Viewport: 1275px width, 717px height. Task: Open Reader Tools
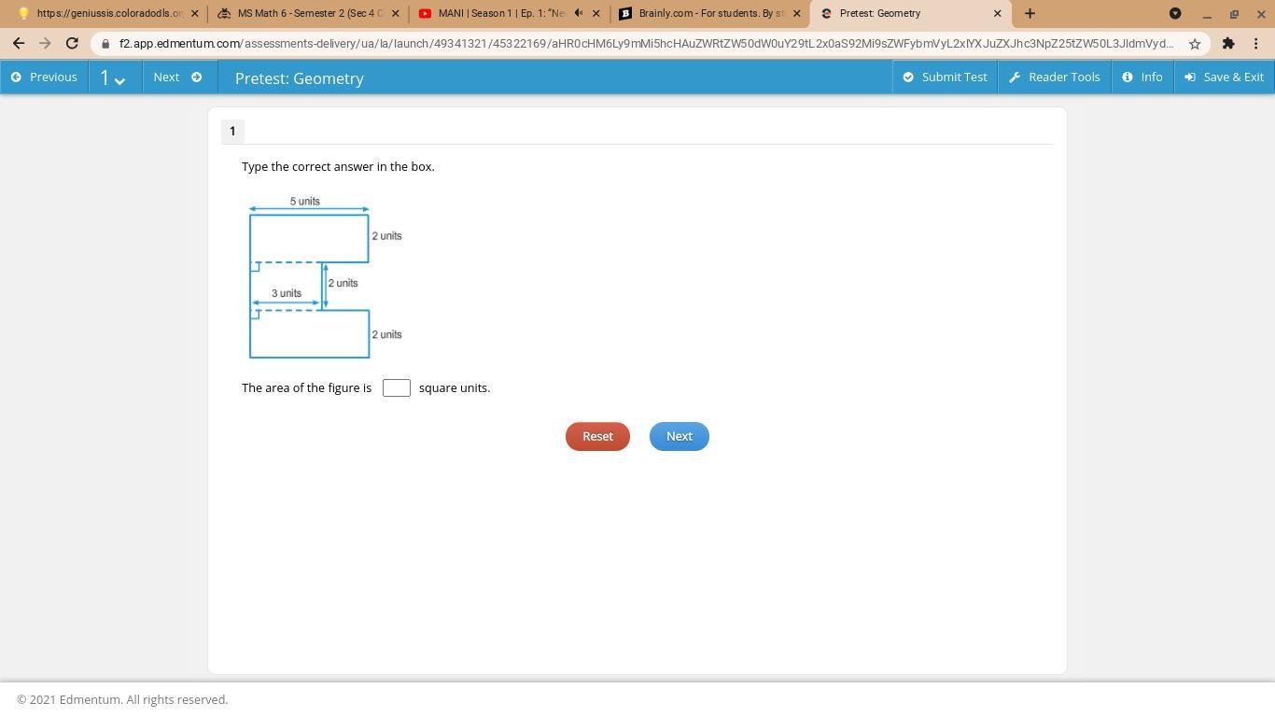(x=1055, y=77)
